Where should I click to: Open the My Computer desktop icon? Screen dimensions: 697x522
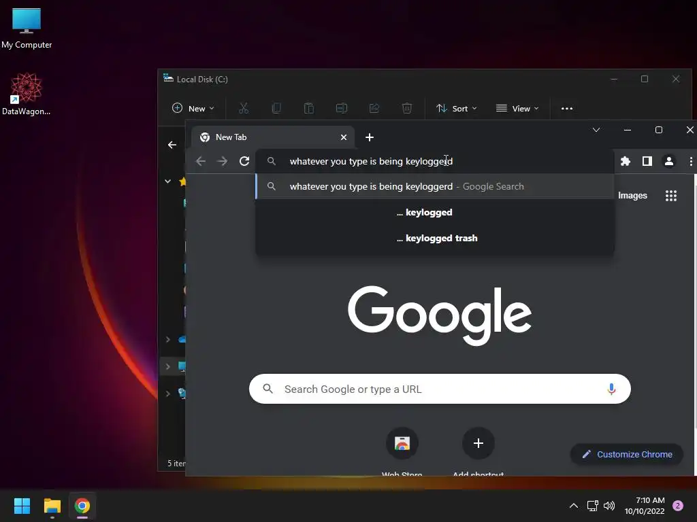[x=27, y=27]
